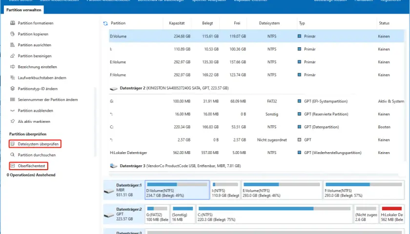This screenshot has height=234, width=410.
Task: Click the Frei column header
Action: (237, 23)
